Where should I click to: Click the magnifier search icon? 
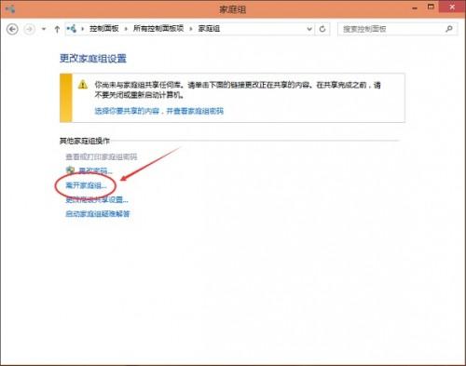tap(449, 29)
